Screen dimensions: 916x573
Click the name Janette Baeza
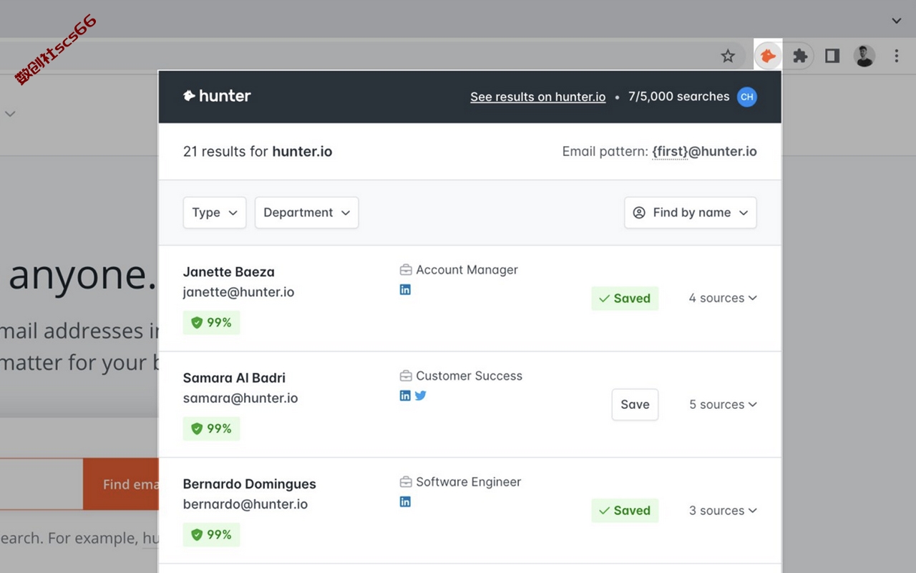[229, 272]
